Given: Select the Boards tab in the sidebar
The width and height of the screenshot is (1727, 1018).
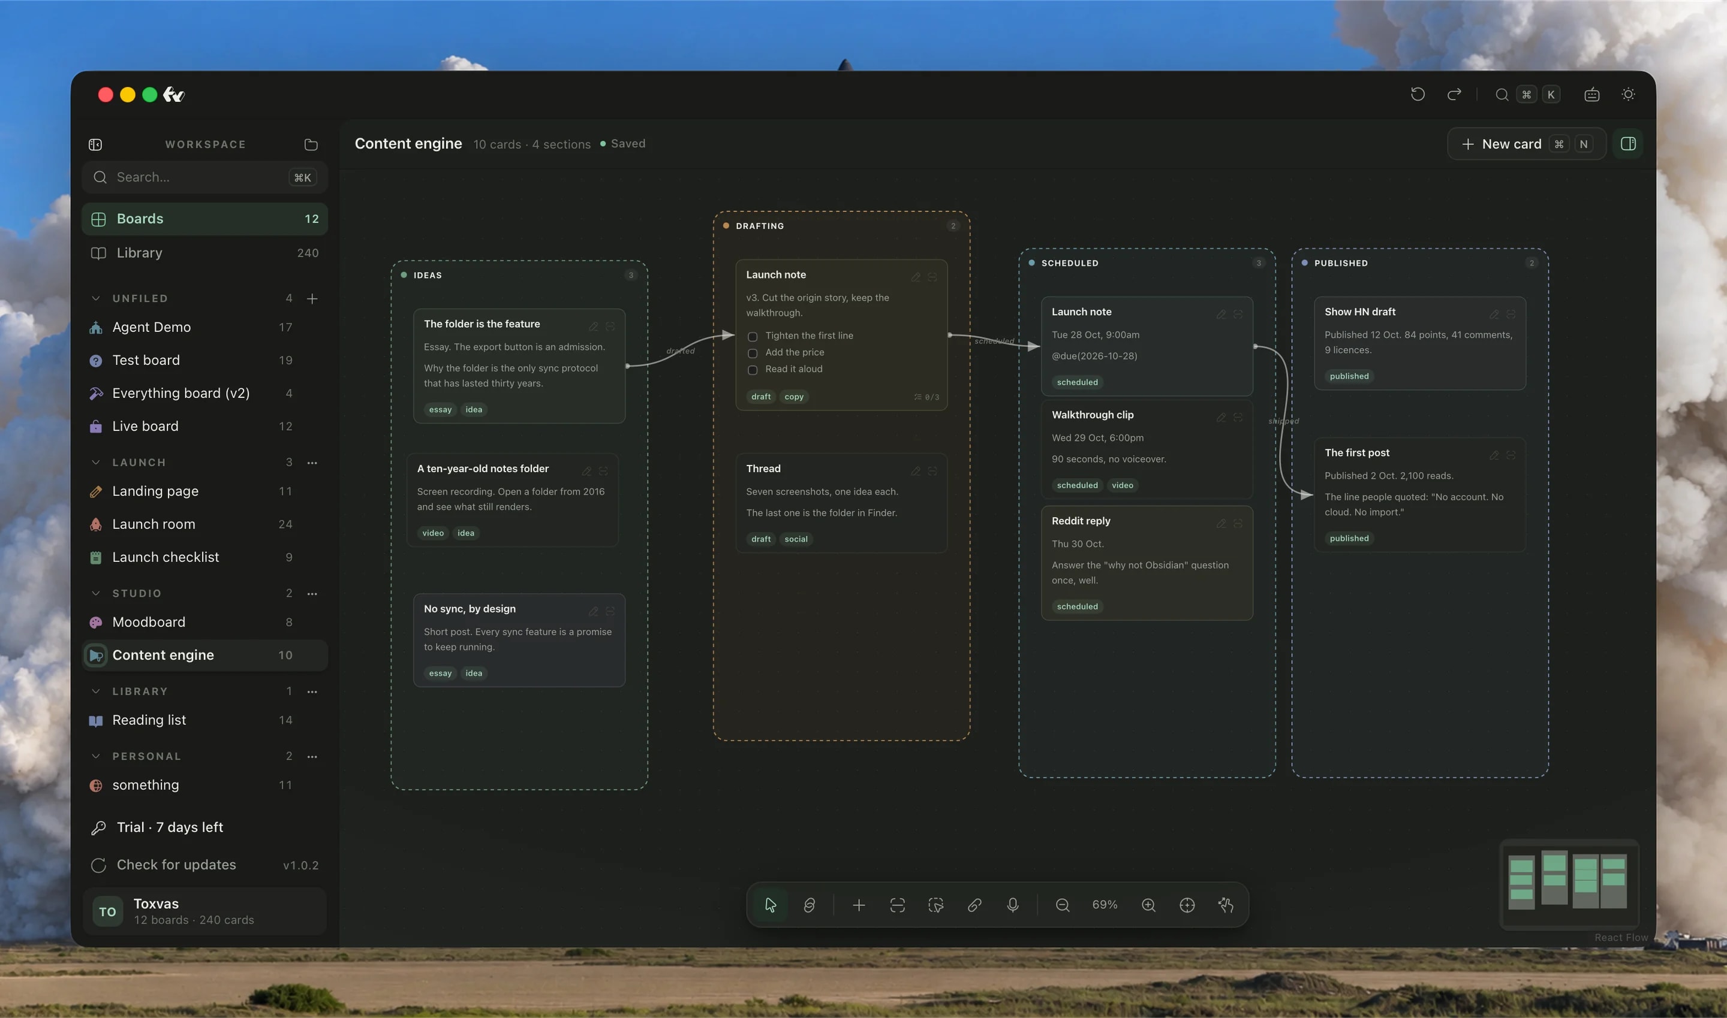Looking at the screenshot, I should (x=204, y=219).
